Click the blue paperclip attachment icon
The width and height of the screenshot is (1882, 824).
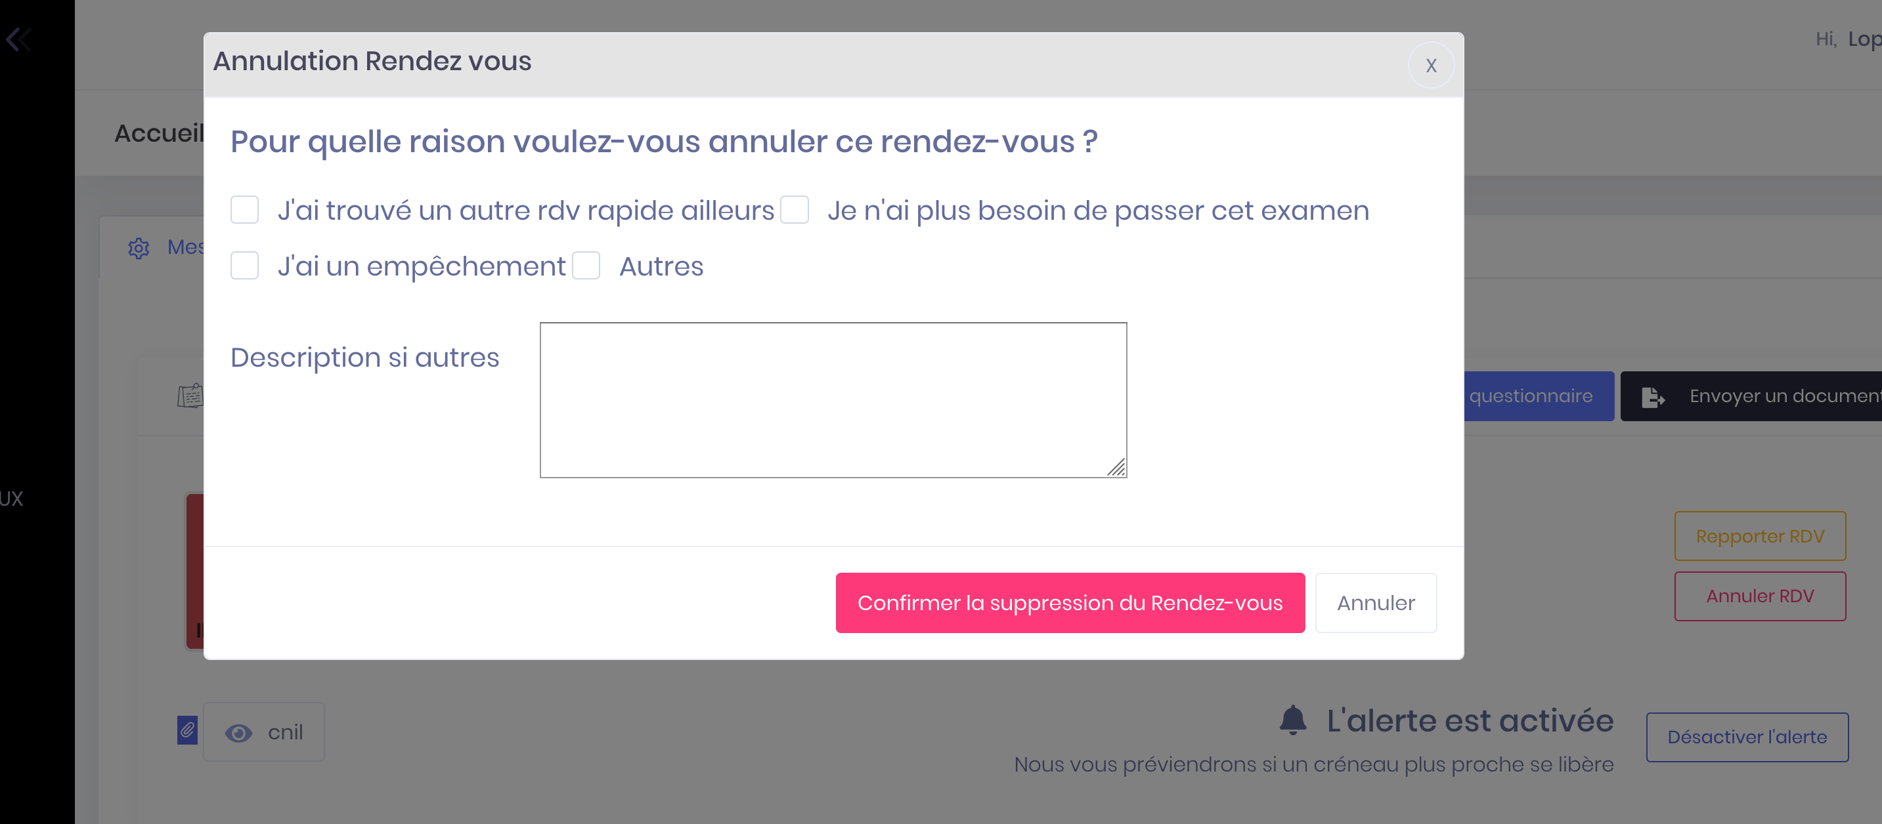(x=187, y=730)
